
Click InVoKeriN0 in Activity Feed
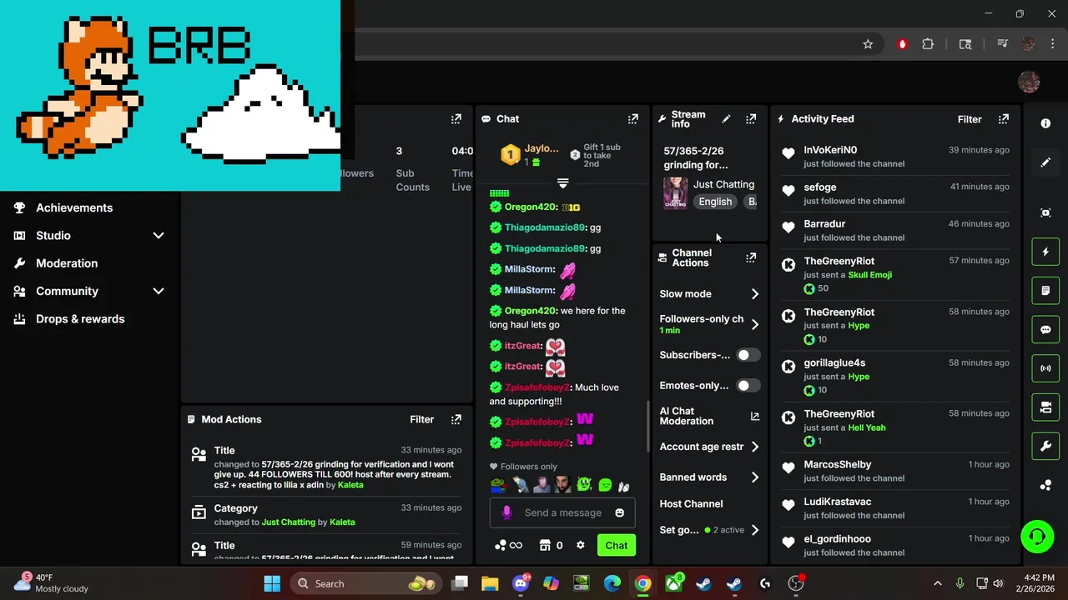click(x=830, y=150)
